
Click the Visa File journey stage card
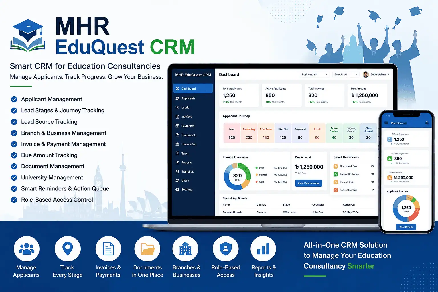pos(283,133)
